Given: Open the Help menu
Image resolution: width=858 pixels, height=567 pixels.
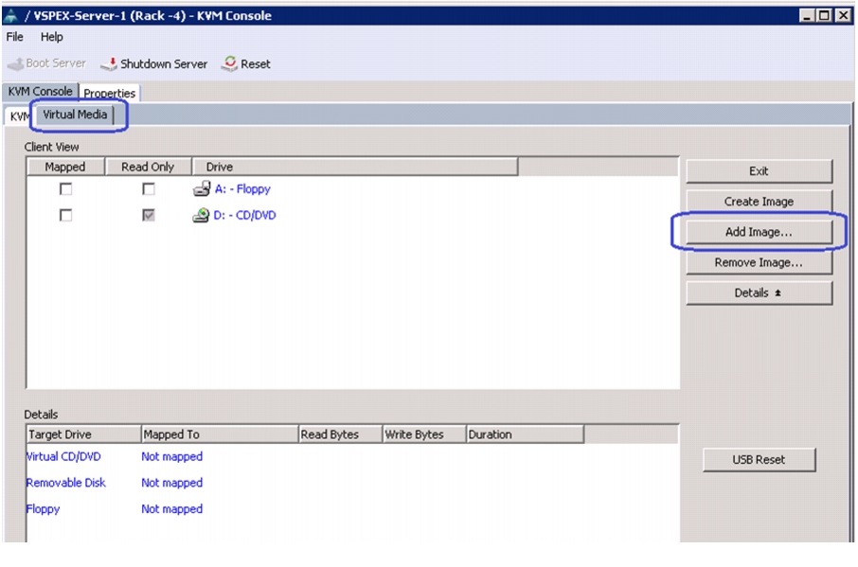Looking at the screenshot, I should pyautogui.click(x=52, y=37).
